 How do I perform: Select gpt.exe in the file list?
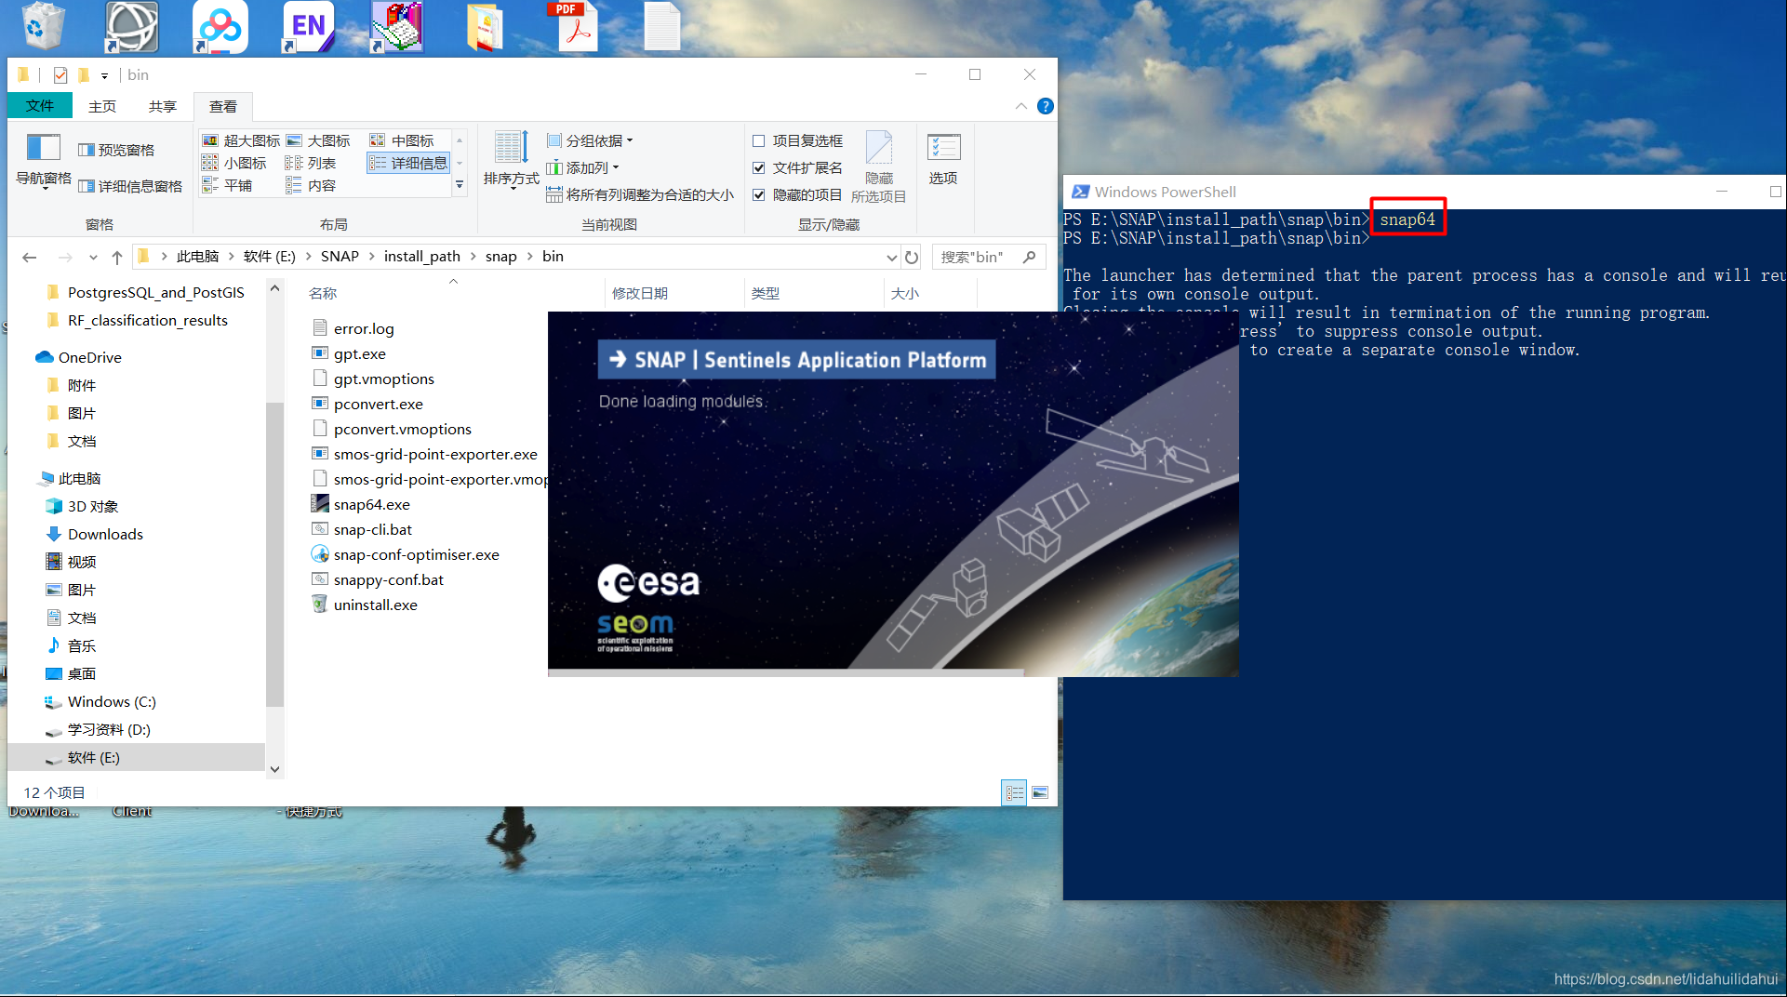(359, 353)
